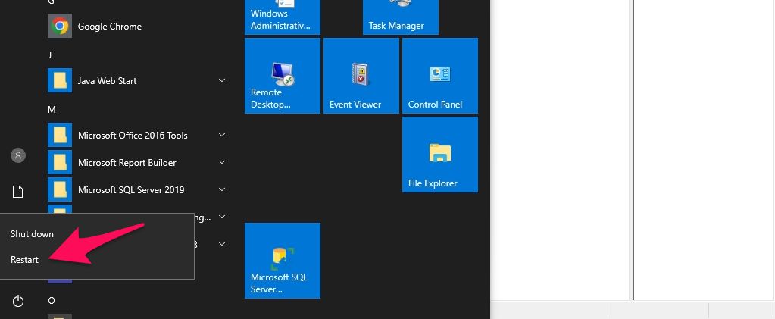The image size is (775, 319).
Task: Select Shut down from the power menu
Action: tap(32, 234)
